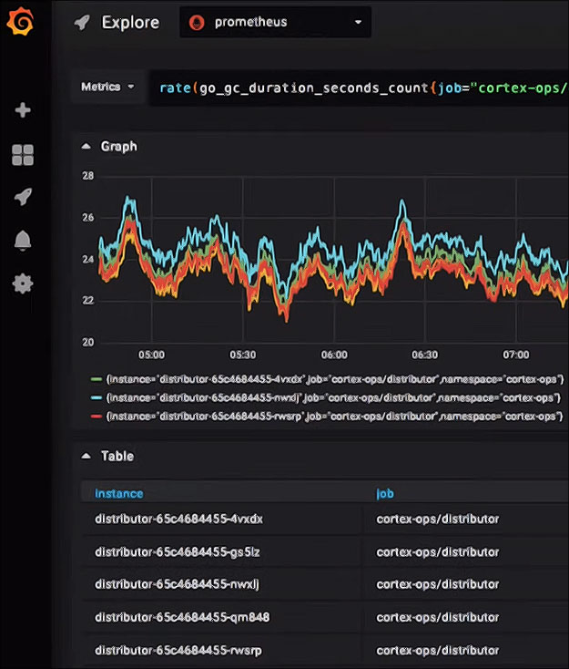Screen dimensions: 569x669
Task: Click into the rate query input field
Action: click(x=359, y=88)
